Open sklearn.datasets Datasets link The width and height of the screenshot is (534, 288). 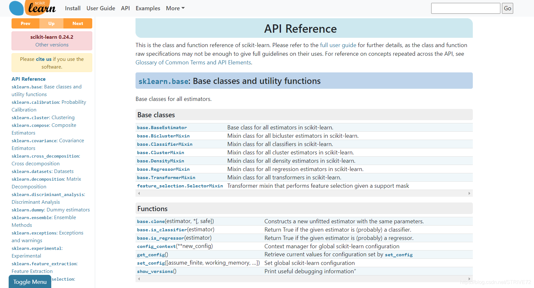[43, 171]
